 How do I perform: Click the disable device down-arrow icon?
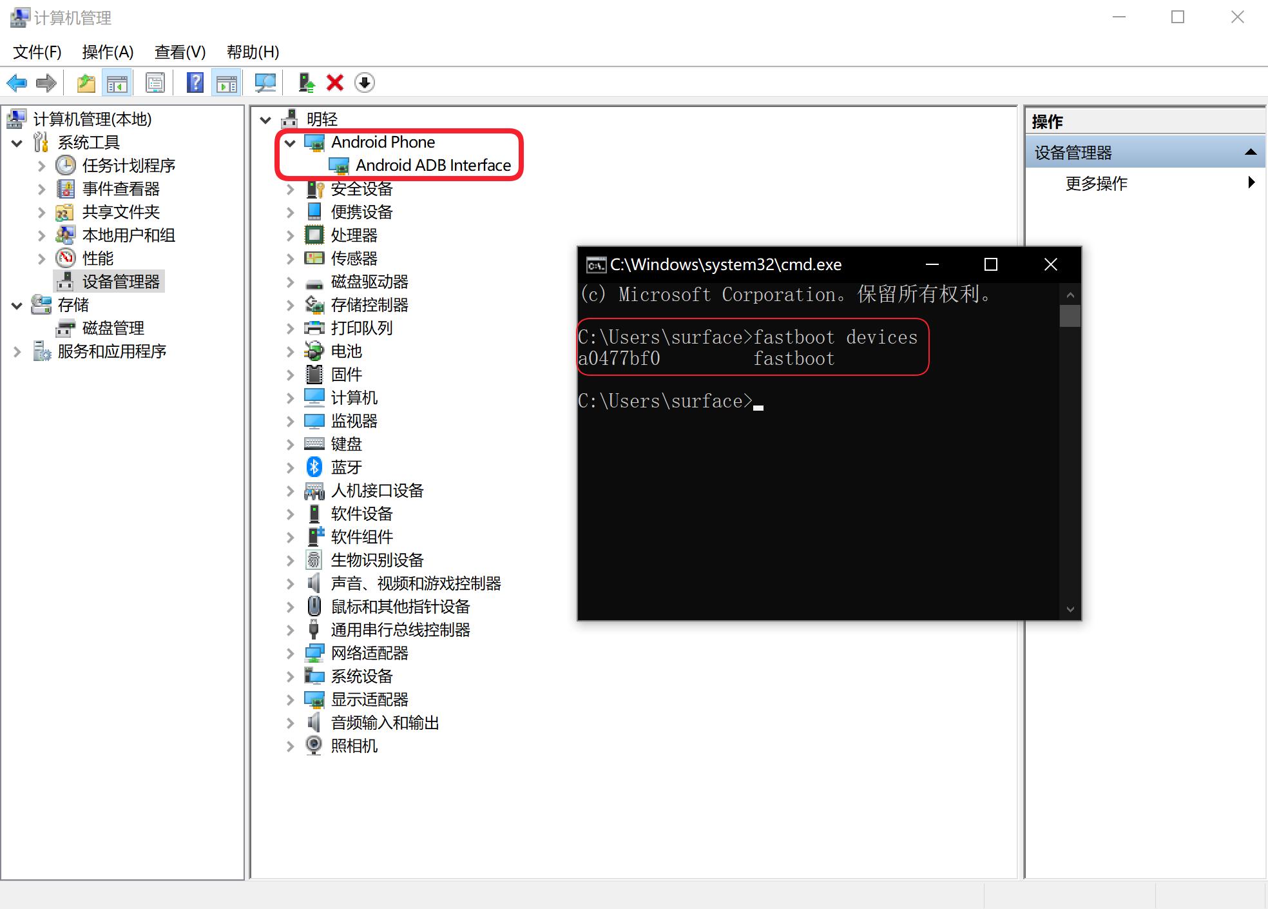tap(365, 83)
